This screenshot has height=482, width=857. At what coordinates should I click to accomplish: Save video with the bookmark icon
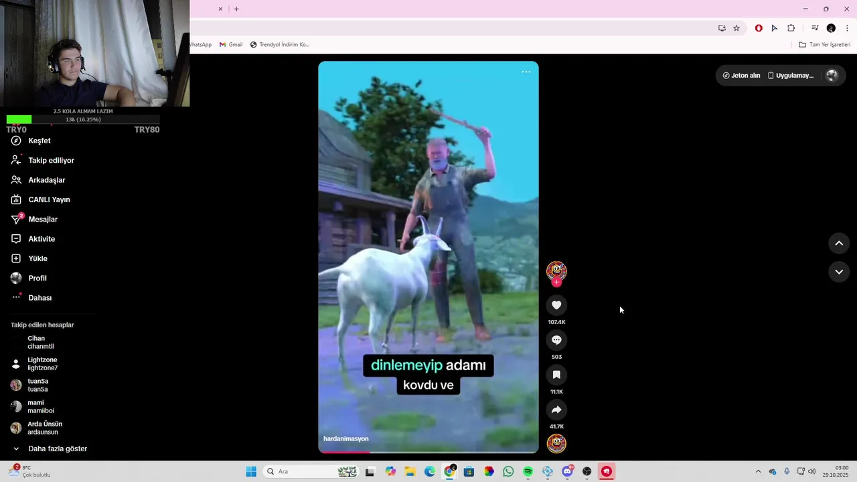(556, 375)
